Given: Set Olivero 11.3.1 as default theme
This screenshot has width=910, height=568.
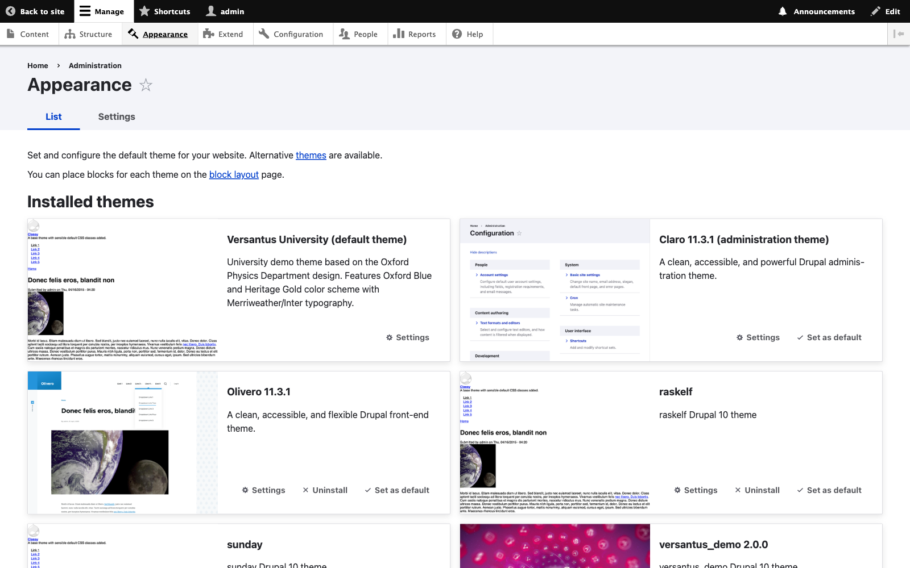Looking at the screenshot, I should pos(397,490).
